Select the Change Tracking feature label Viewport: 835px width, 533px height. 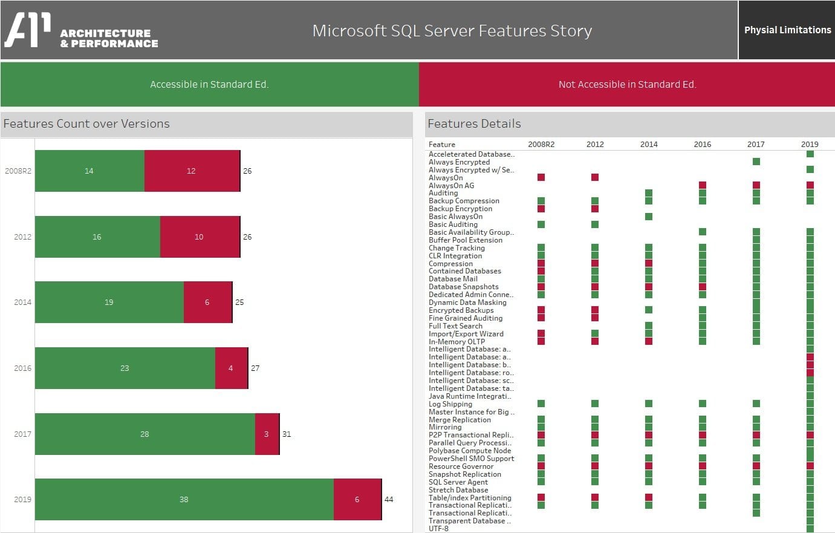[456, 248]
